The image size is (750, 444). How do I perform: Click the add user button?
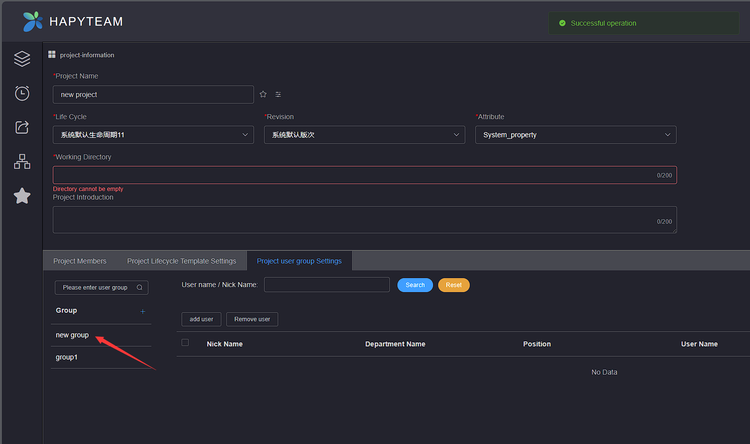201,319
